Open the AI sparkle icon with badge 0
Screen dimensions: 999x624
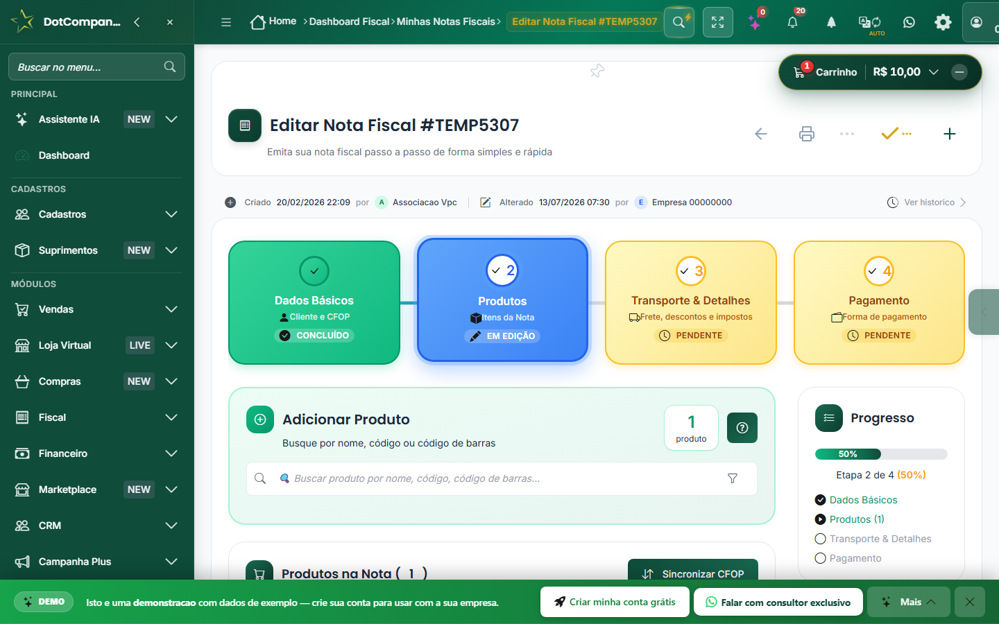(755, 22)
